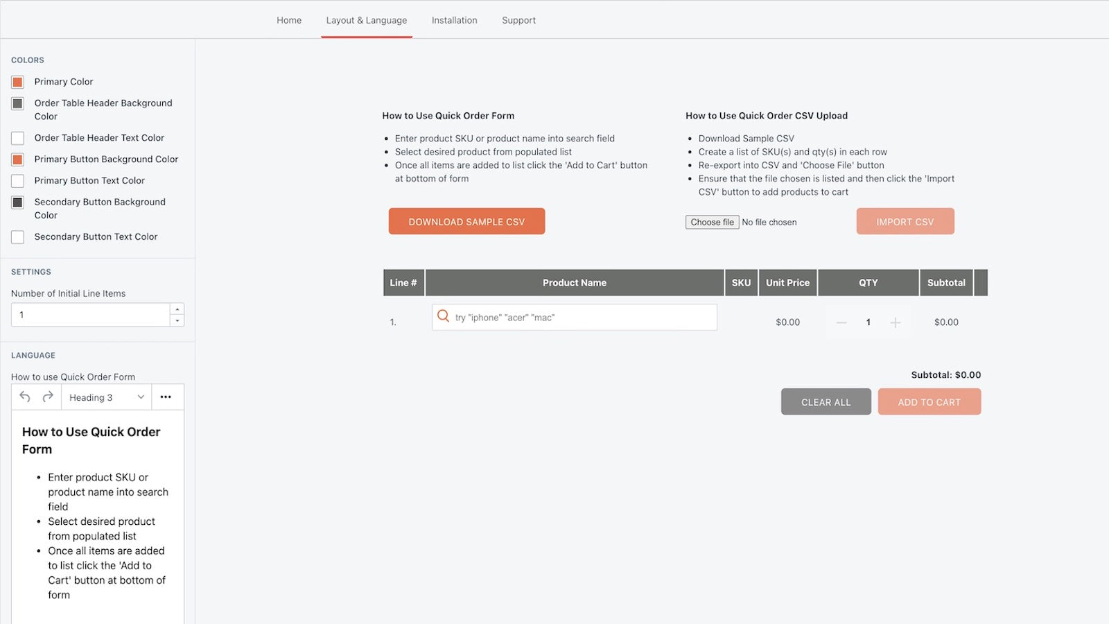Open the Installation tab
The height and width of the screenshot is (624, 1109).
click(x=454, y=20)
